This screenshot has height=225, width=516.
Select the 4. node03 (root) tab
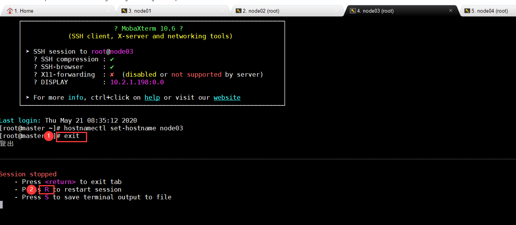(401, 11)
